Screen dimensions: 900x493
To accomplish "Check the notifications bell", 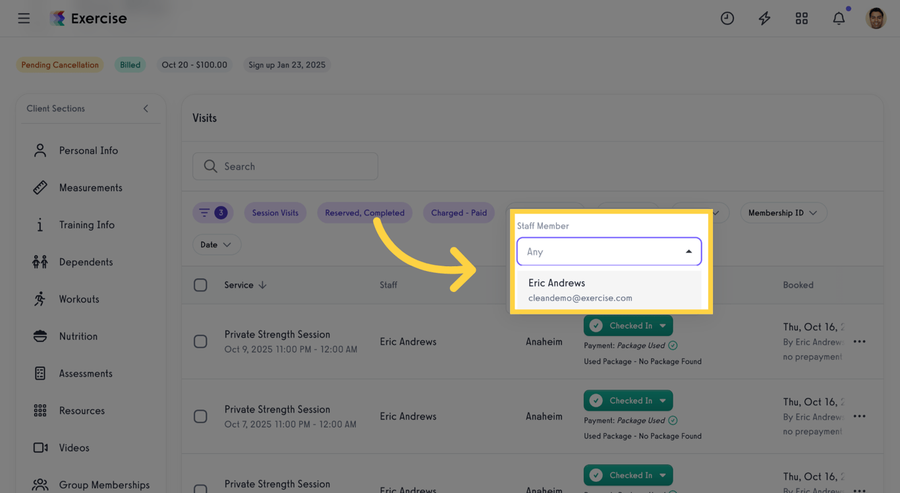I will click(839, 18).
